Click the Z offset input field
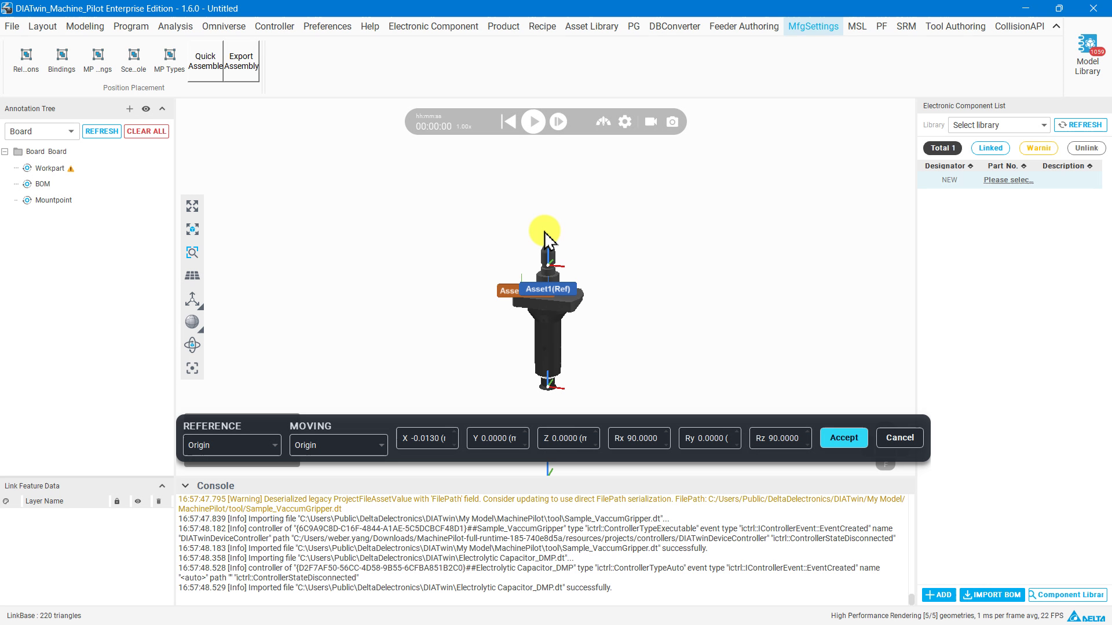 tap(569, 438)
